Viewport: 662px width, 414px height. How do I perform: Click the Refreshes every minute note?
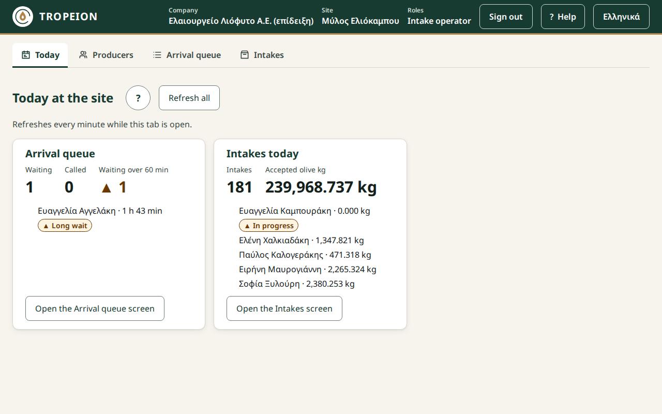click(102, 124)
